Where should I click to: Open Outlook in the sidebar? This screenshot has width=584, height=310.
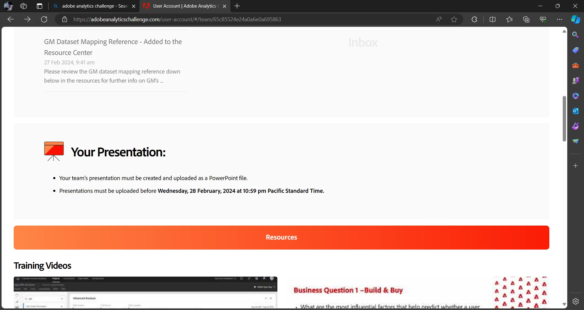(x=575, y=111)
